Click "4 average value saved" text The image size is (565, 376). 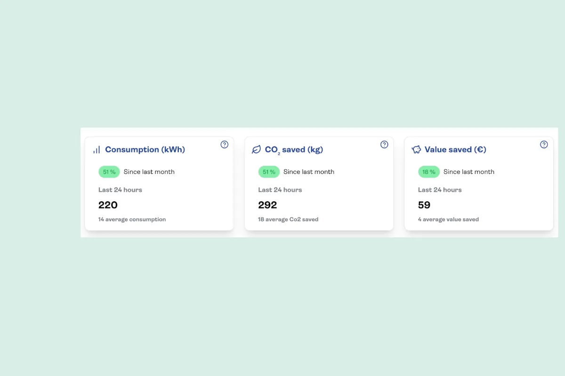coord(448,219)
